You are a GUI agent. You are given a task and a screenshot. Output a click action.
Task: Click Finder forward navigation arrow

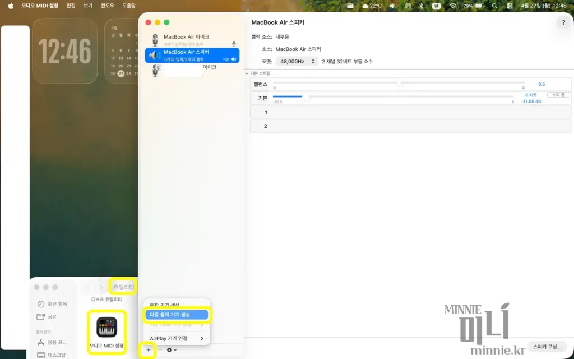coord(101,287)
